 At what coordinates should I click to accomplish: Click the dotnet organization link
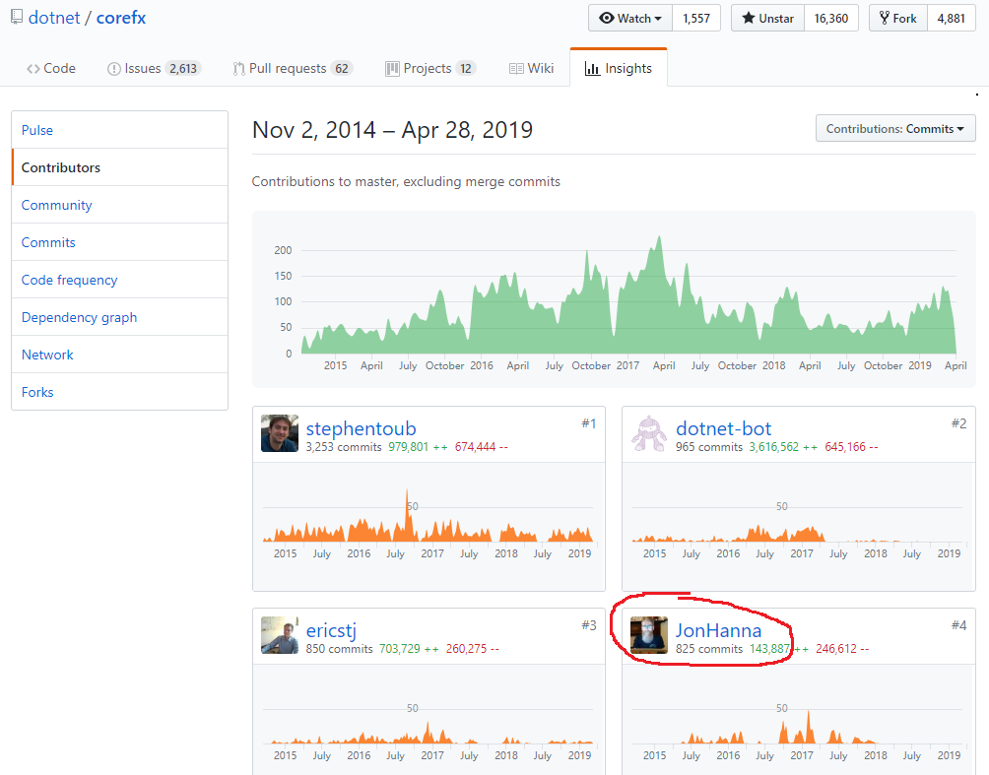coord(54,18)
